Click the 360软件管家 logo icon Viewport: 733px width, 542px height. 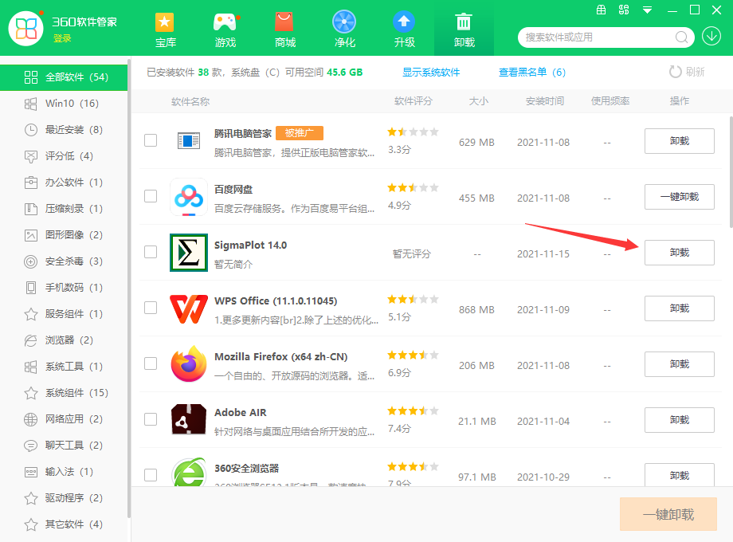[25, 29]
